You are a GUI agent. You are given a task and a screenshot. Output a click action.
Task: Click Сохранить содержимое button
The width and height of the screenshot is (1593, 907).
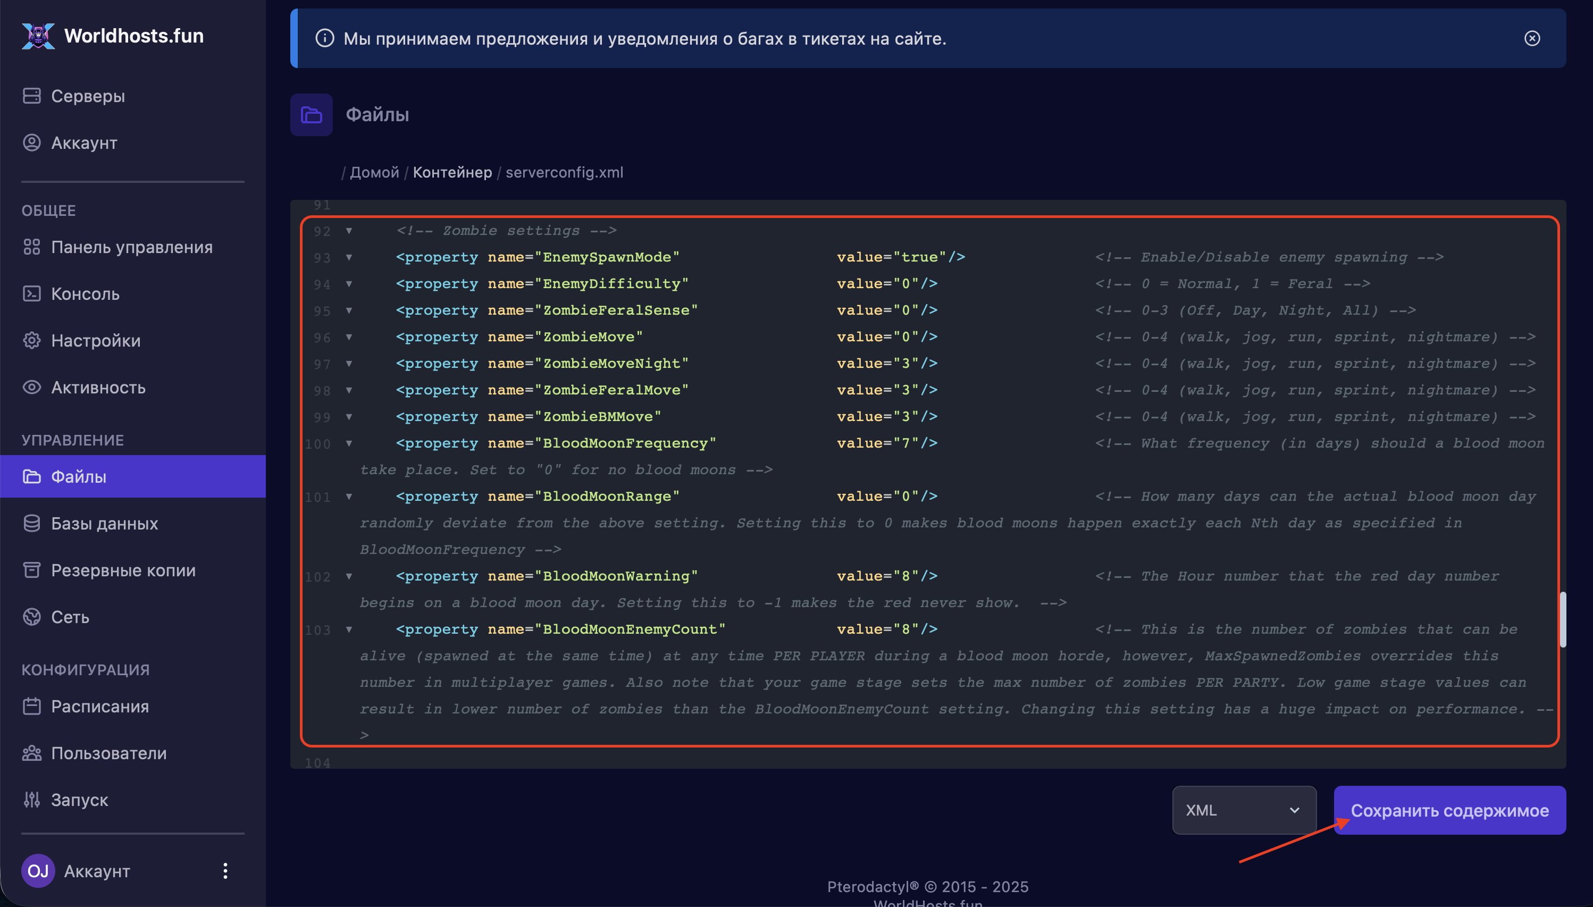pyautogui.click(x=1449, y=810)
